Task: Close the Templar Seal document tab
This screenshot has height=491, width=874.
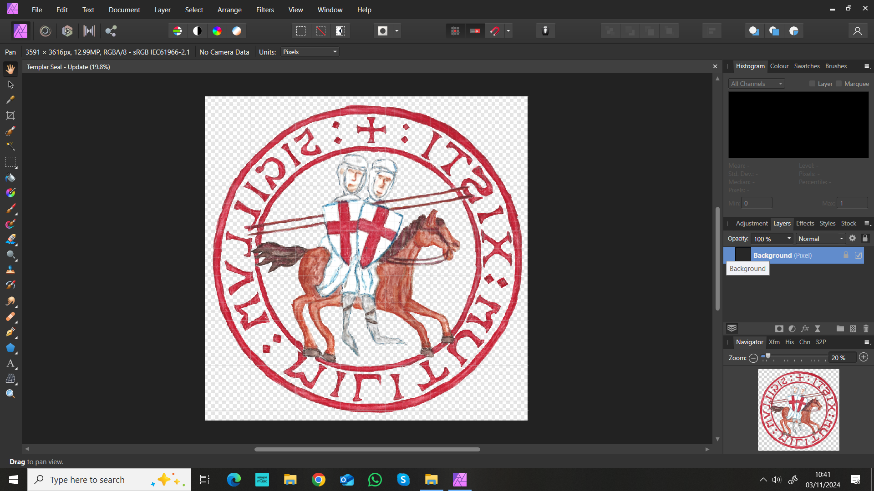Action: [715, 67]
